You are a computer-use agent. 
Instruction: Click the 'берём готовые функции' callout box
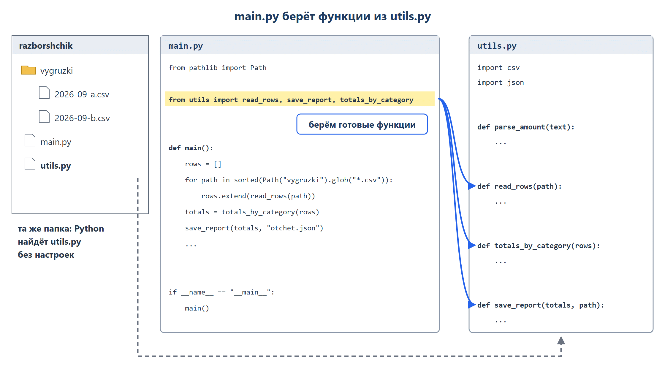(x=362, y=124)
